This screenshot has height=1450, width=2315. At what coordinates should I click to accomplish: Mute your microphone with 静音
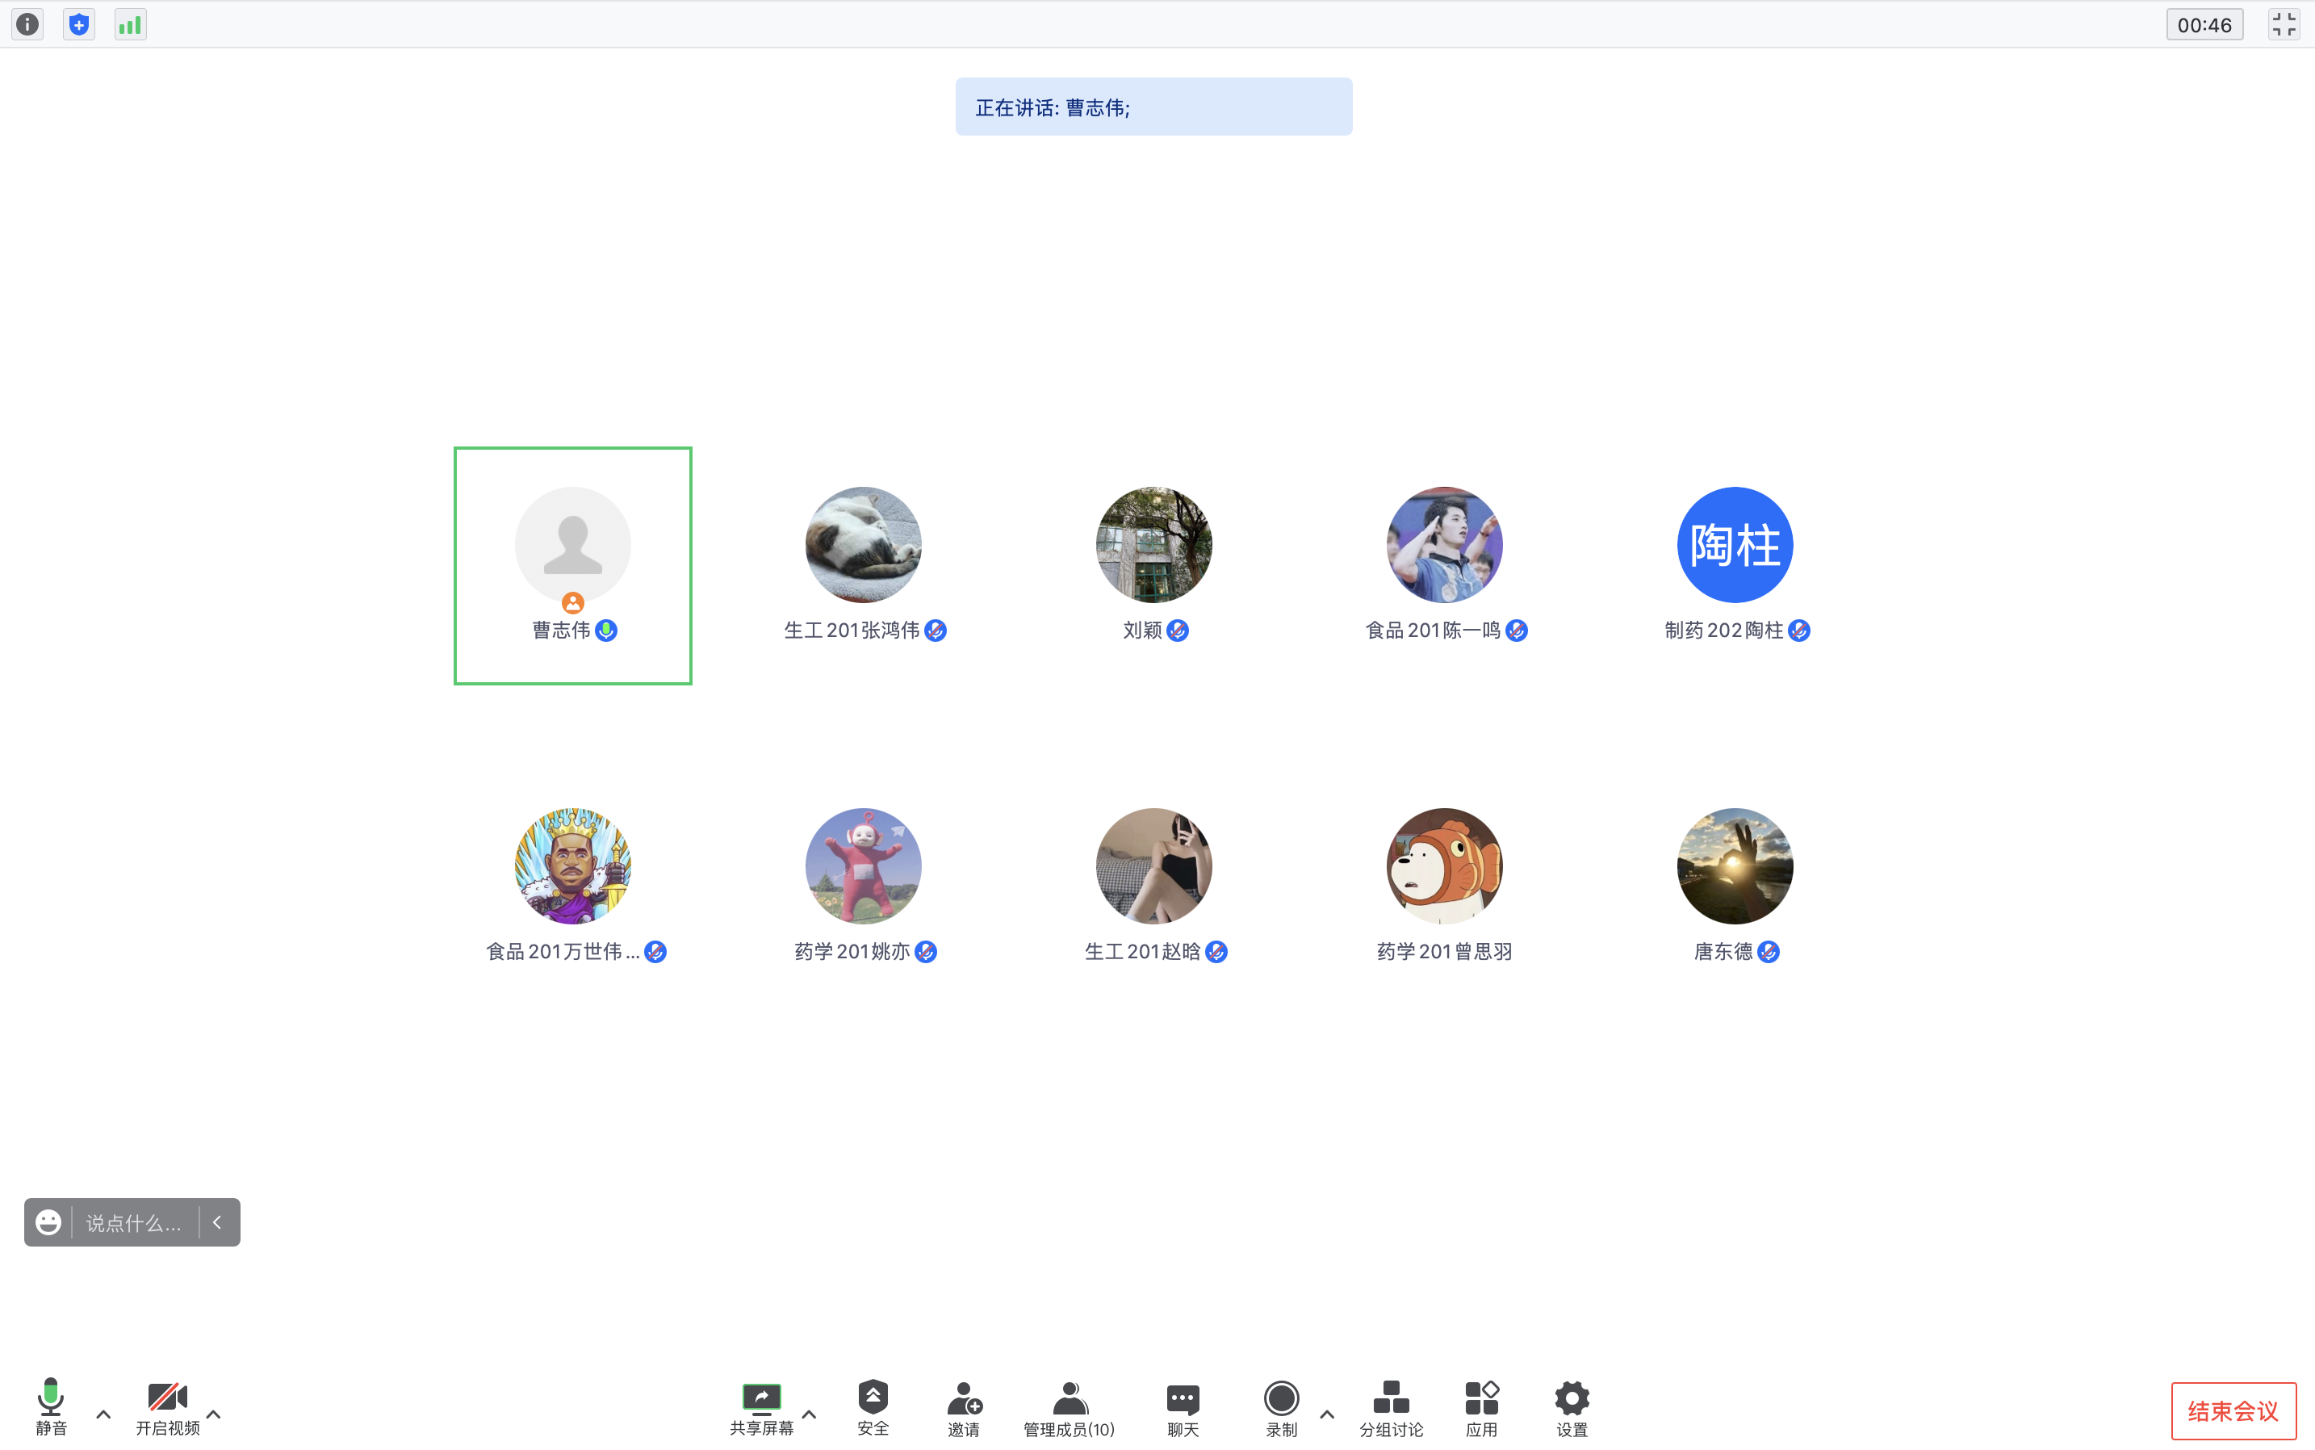tap(52, 1407)
